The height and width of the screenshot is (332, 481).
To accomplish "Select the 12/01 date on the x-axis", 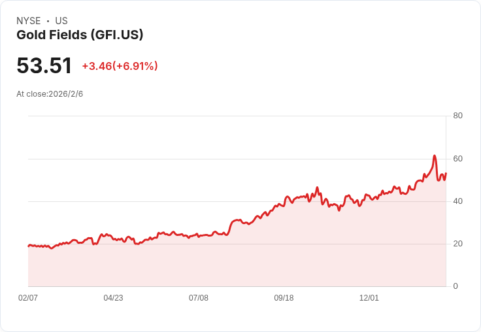I will [x=369, y=298].
